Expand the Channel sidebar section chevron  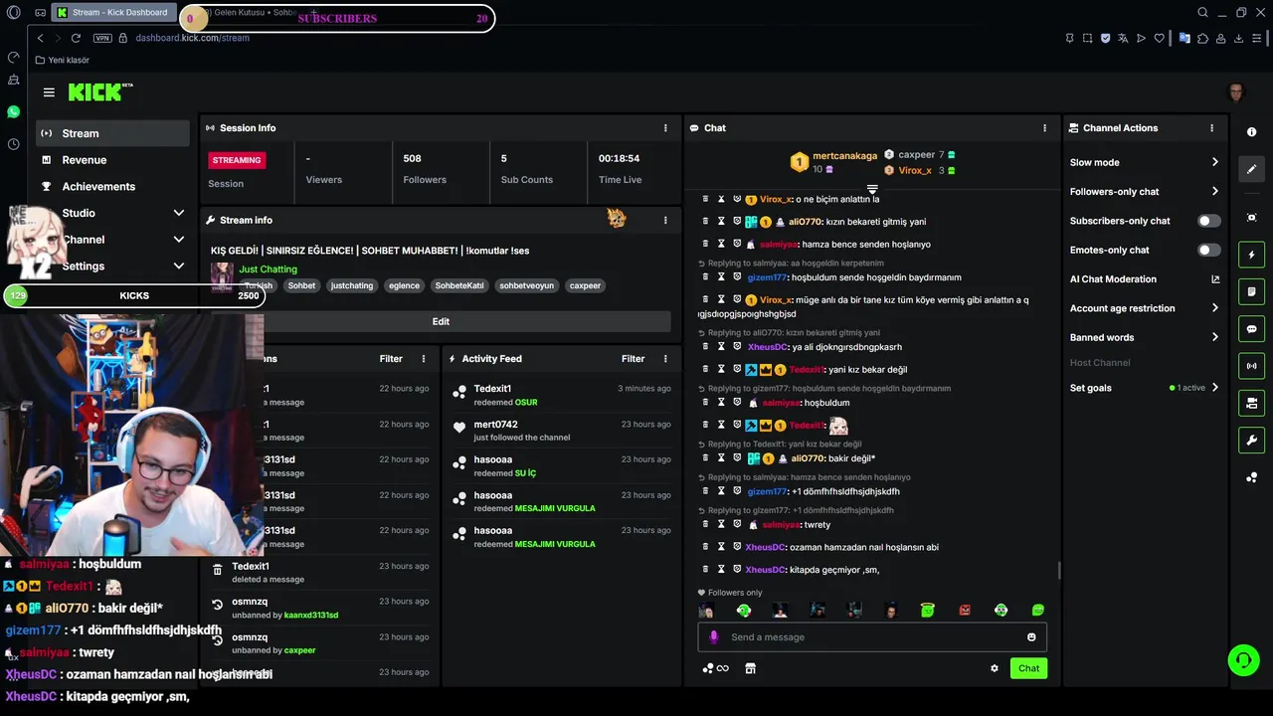point(179,240)
